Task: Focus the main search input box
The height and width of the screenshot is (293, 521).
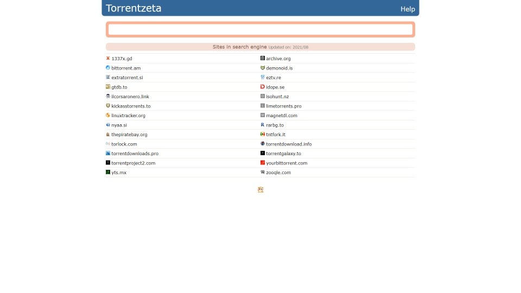Action: click(260, 29)
